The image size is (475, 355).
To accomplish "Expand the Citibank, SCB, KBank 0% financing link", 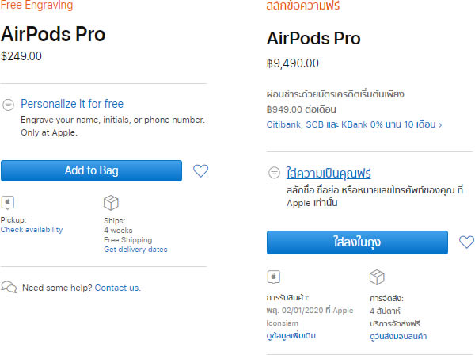I will (354, 124).
